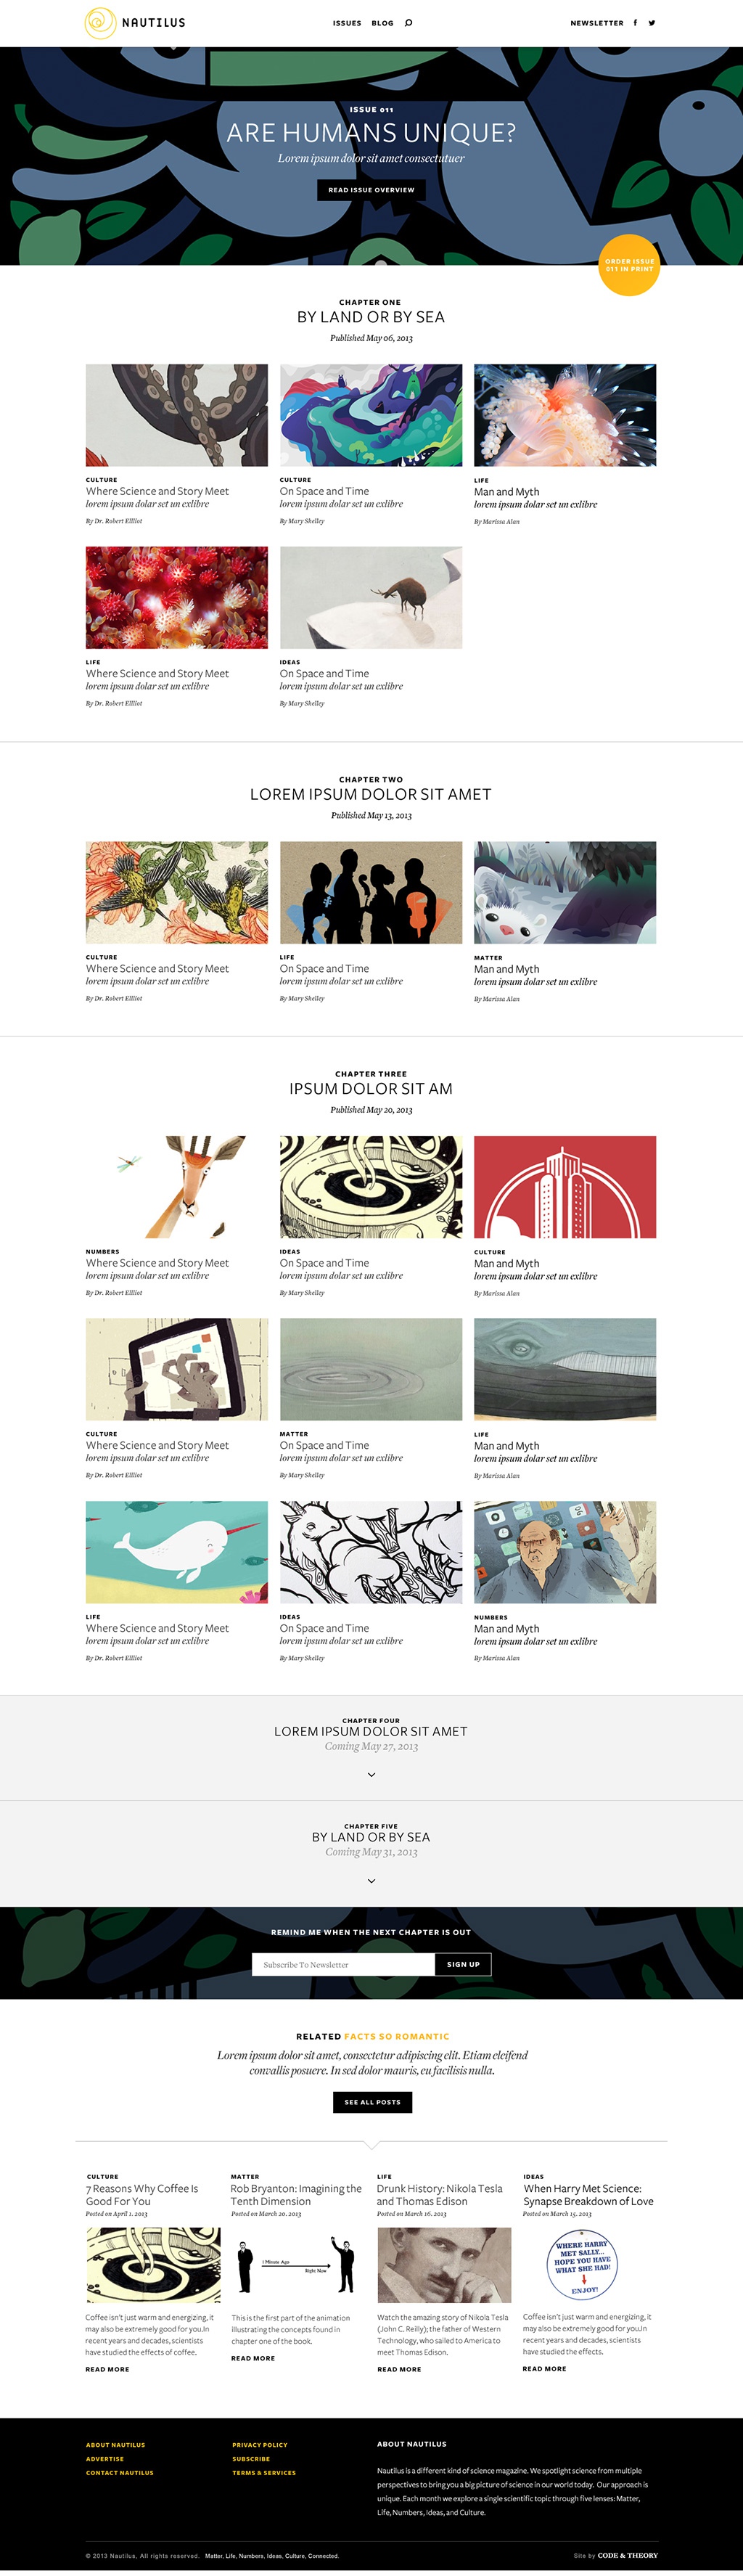Open the Twitter bird icon in header
The height and width of the screenshot is (2576, 743).
(652, 23)
